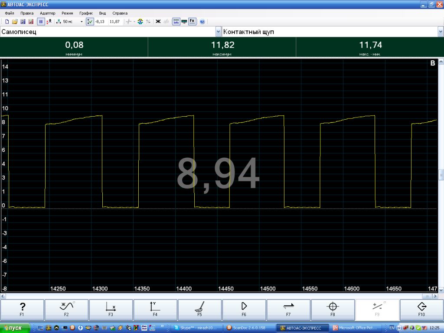Click the blue help question icon

pos(202,22)
